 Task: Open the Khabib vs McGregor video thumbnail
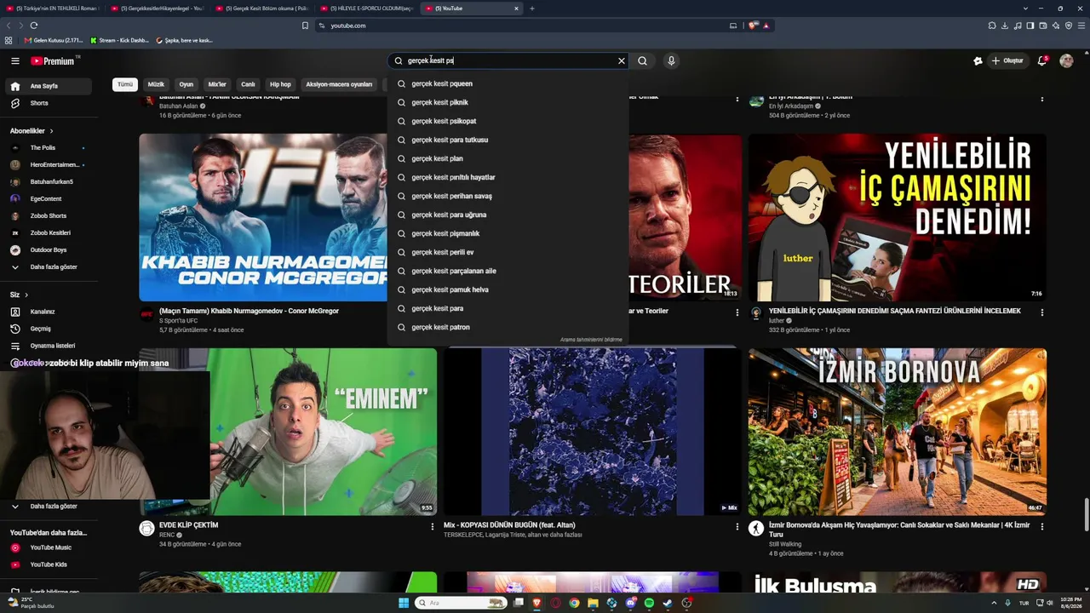pyautogui.click(x=263, y=218)
